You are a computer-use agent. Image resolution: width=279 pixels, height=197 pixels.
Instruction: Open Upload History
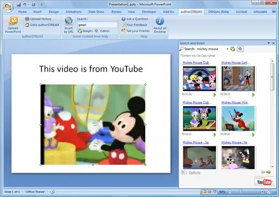pos(38,19)
